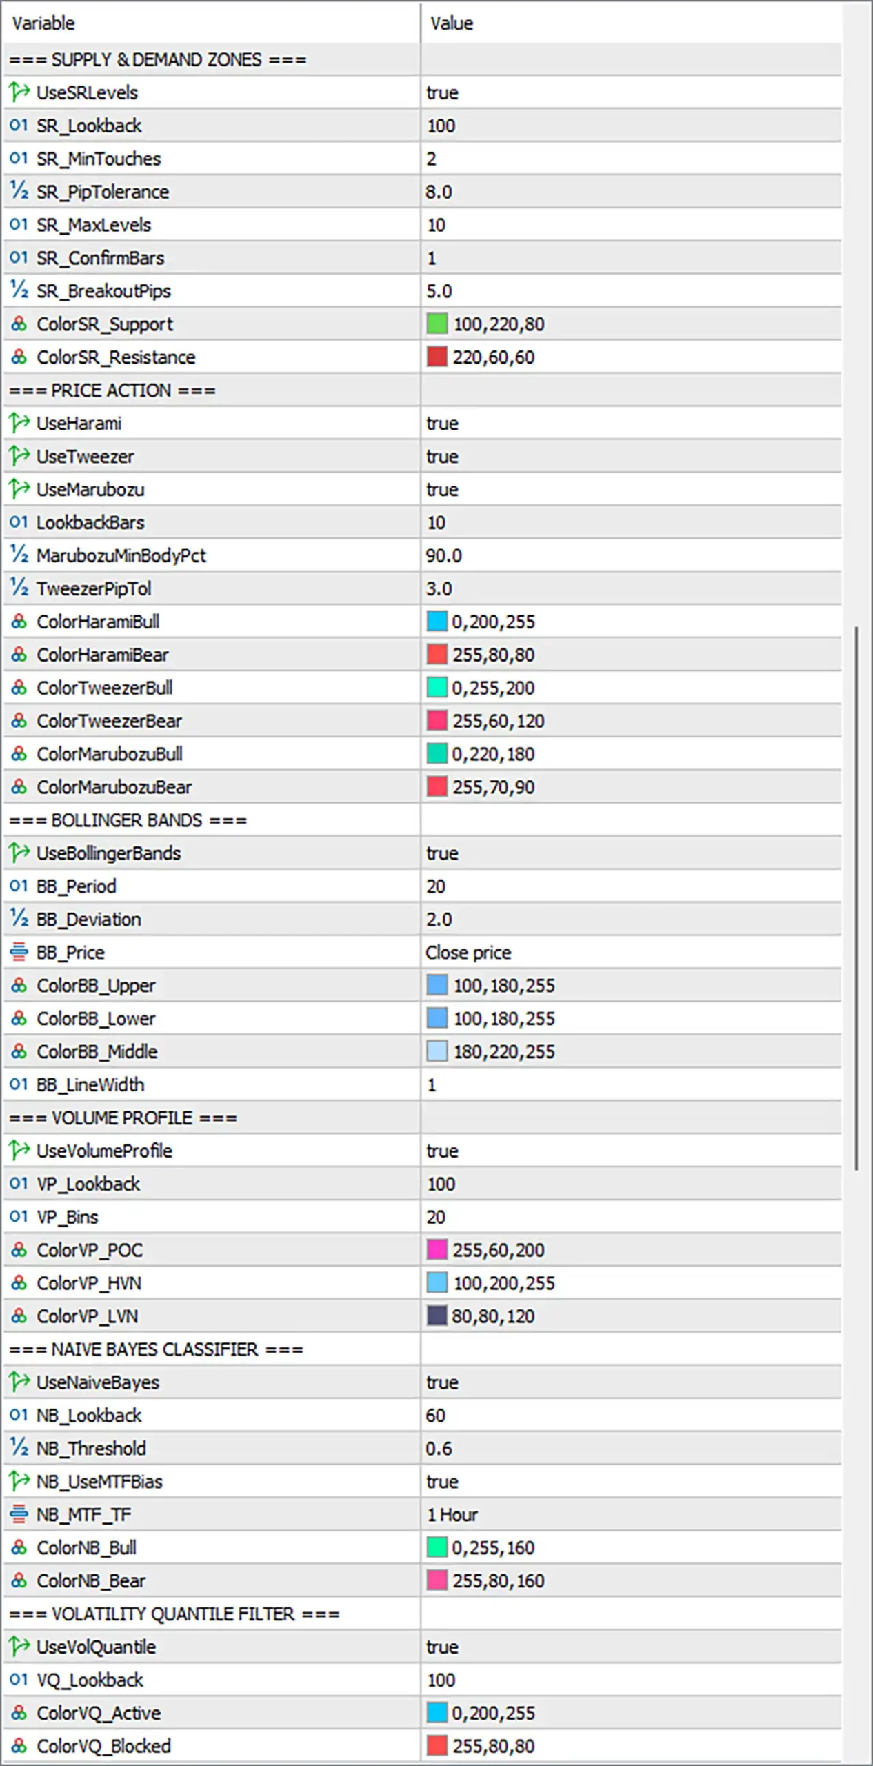Image resolution: width=873 pixels, height=1766 pixels.
Task: Click the fraction icon beside SR_PipTolerance
Action: tap(19, 191)
